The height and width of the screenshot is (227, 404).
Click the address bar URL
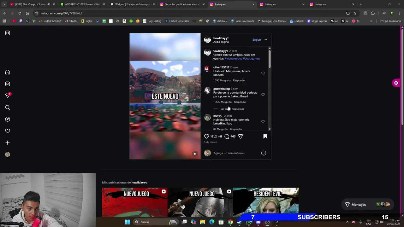point(61,13)
